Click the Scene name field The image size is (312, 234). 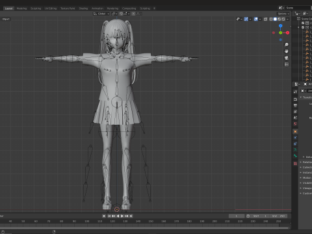[x=298, y=8]
